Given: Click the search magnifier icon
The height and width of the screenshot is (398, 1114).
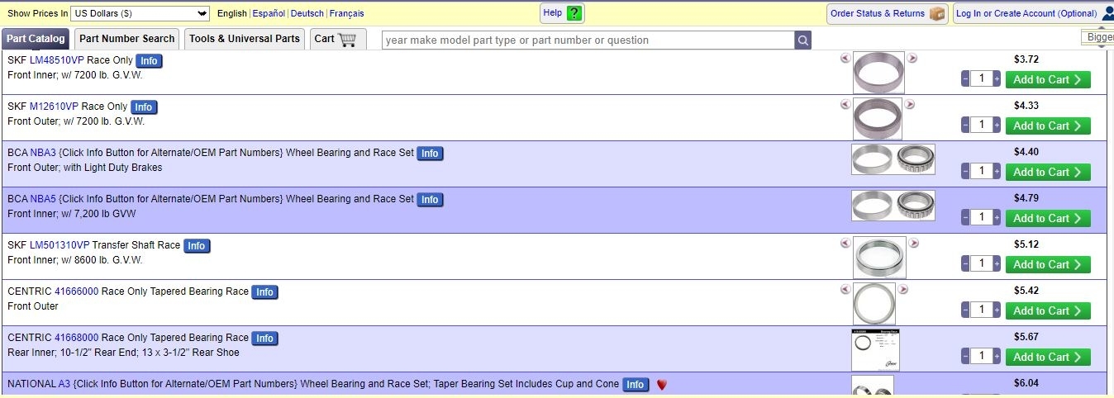Looking at the screenshot, I should pyautogui.click(x=802, y=40).
